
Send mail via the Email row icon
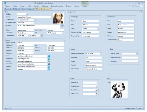[49, 56]
